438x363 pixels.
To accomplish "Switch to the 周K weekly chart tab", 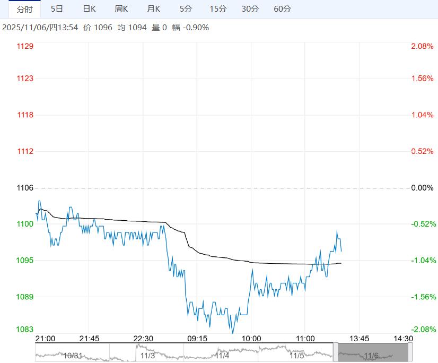I will [x=121, y=9].
